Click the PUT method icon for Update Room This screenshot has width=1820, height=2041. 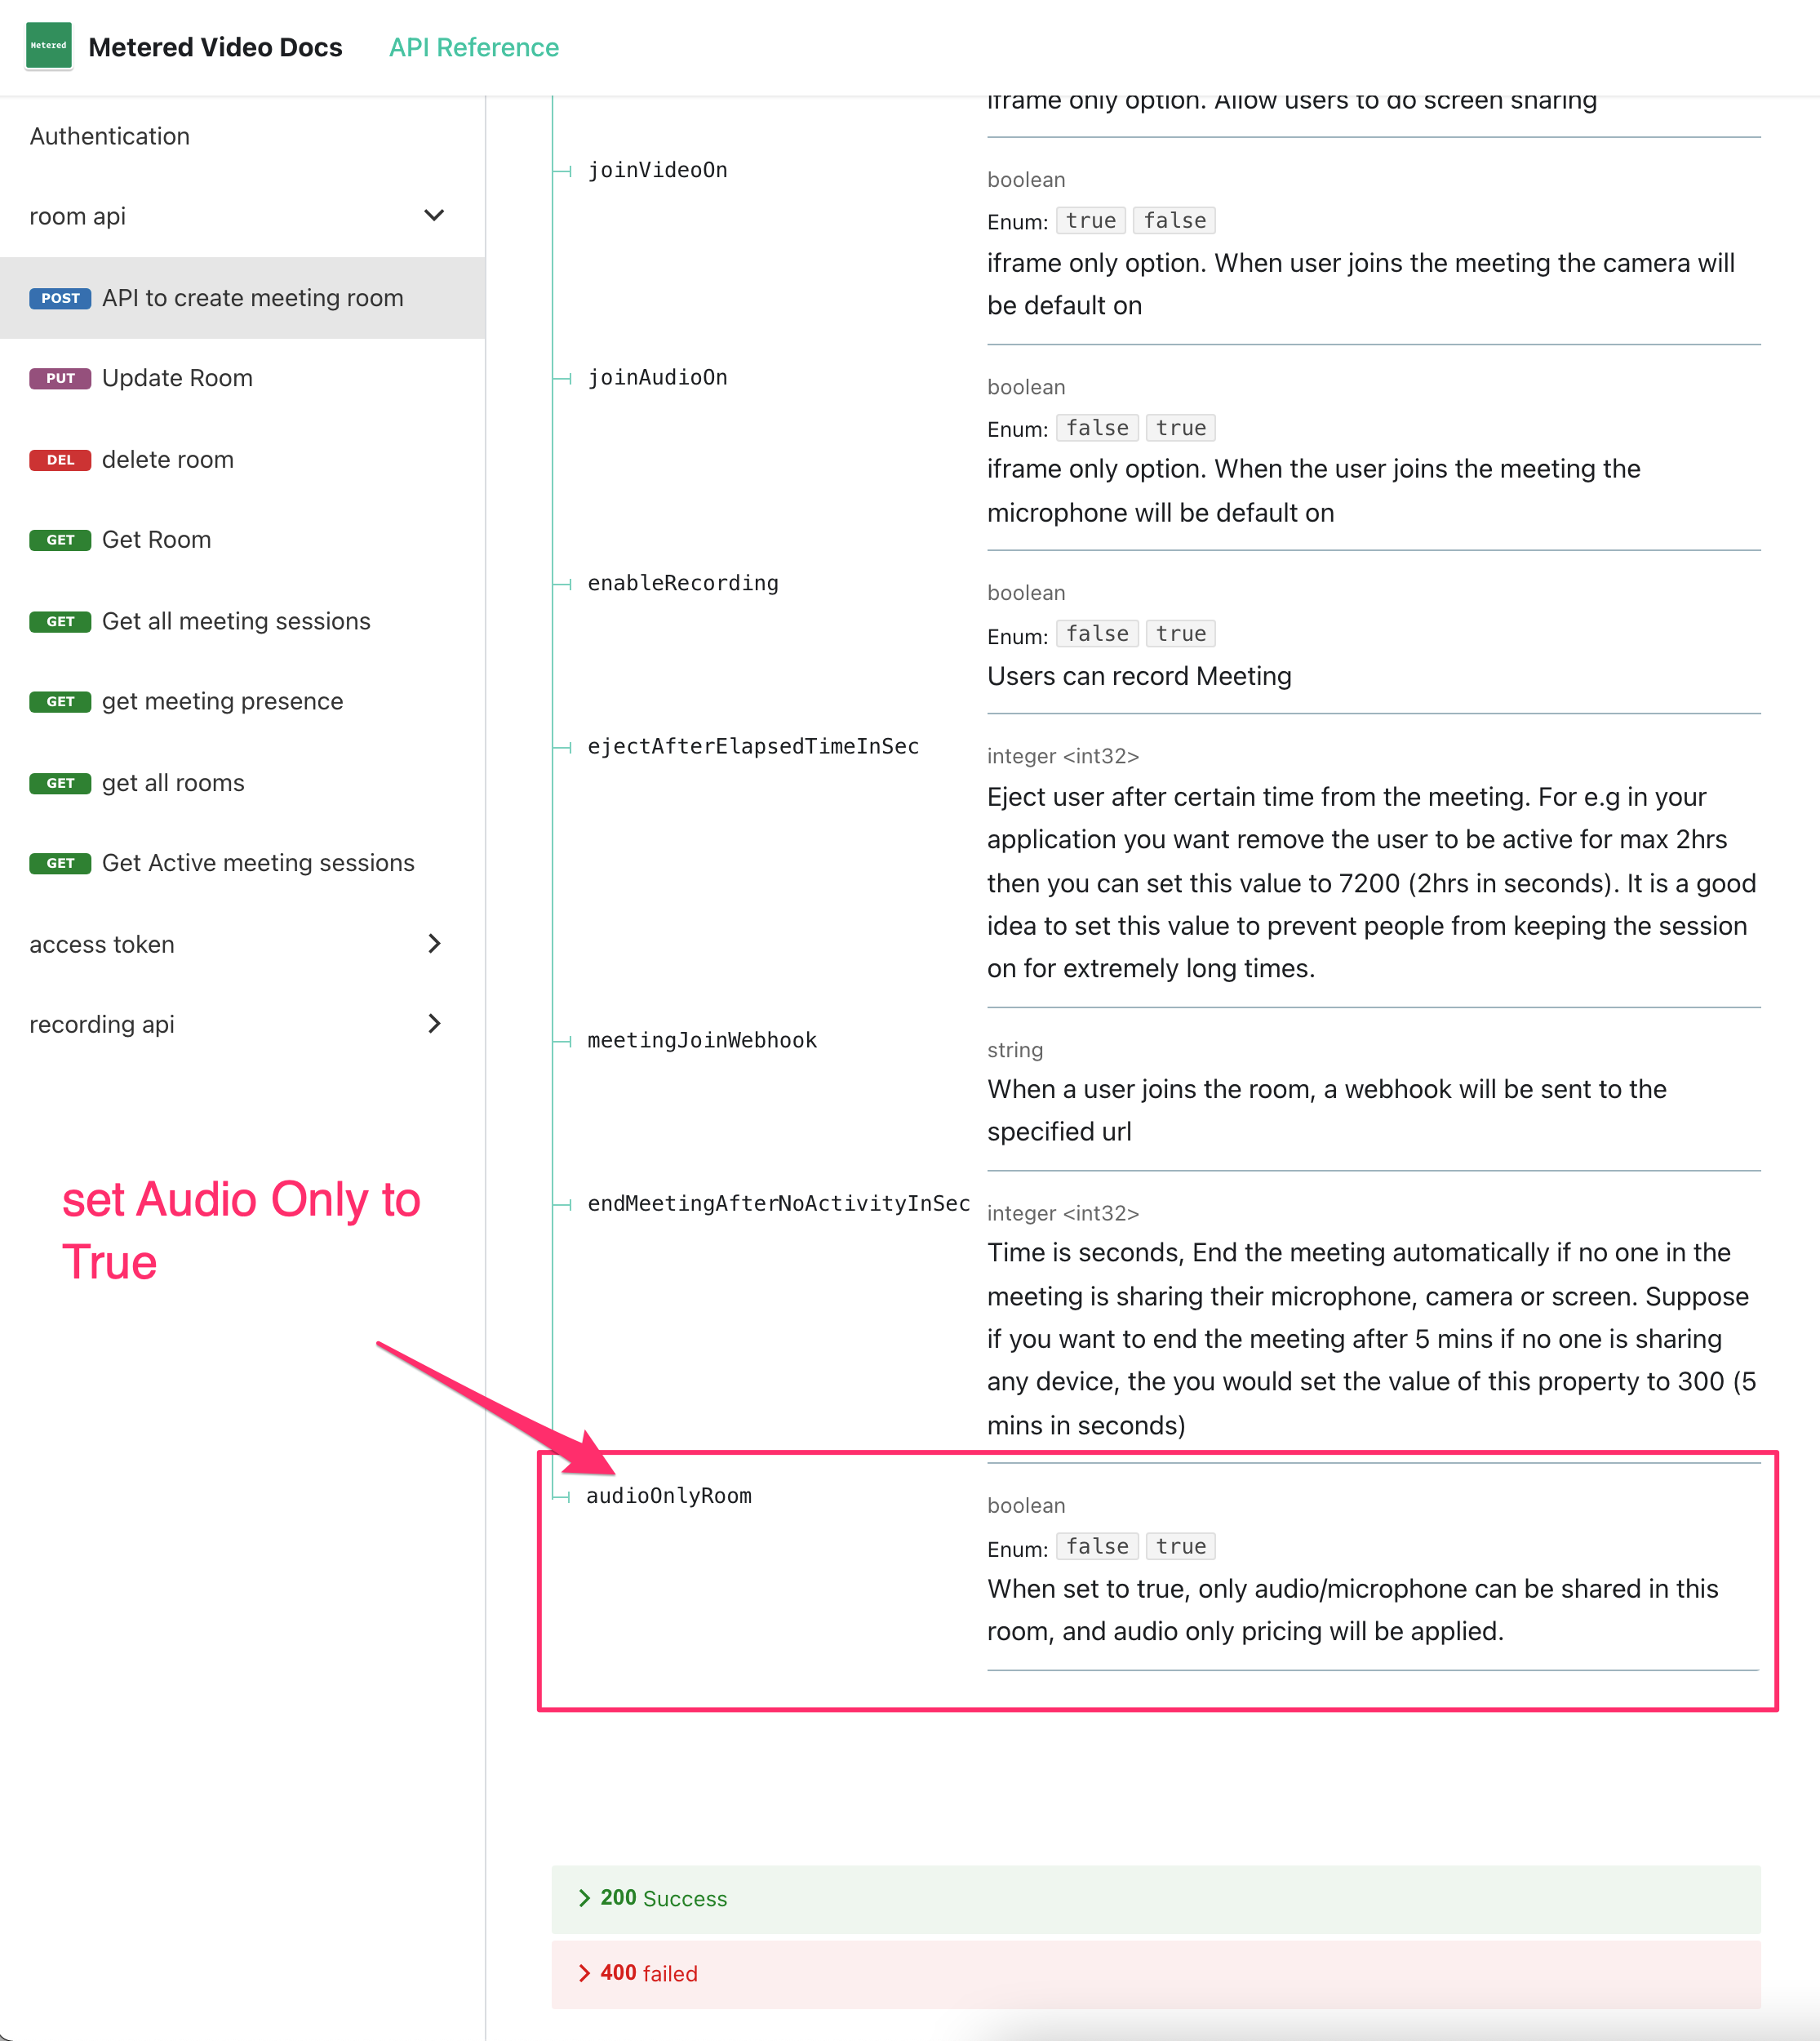pos(58,378)
